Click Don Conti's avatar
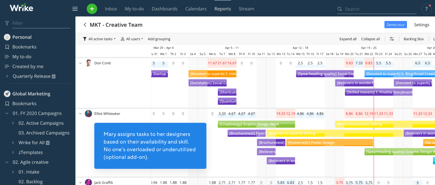 pos(88,63)
